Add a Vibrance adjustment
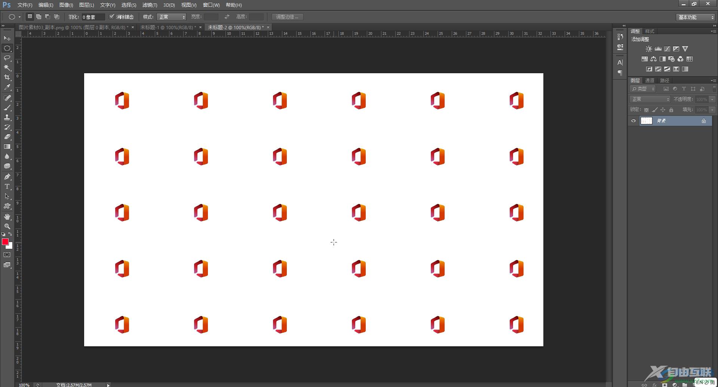Viewport: 718px width, 387px height. point(685,49)
